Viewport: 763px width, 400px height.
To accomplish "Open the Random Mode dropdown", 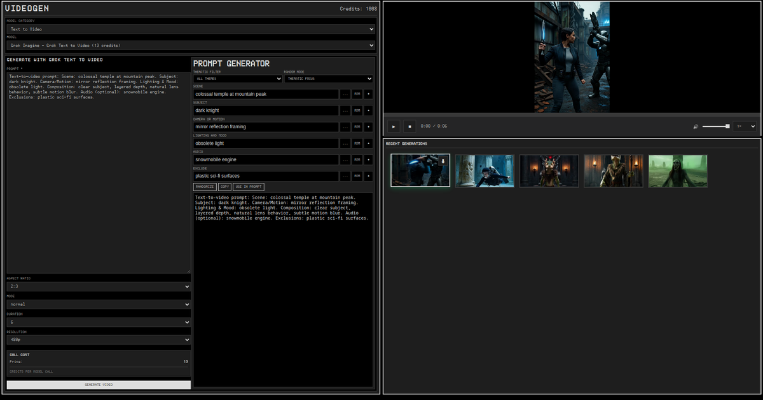I will [329, 79].
